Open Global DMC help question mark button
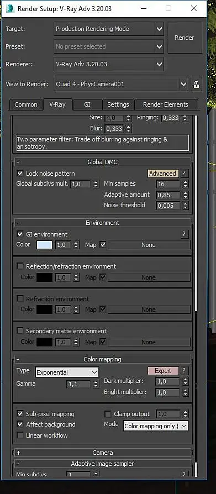The height and width of the screenshot is (494, 216). click(x=184, y=174)
